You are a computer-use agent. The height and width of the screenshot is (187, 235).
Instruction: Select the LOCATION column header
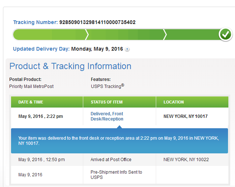(173, 102)
